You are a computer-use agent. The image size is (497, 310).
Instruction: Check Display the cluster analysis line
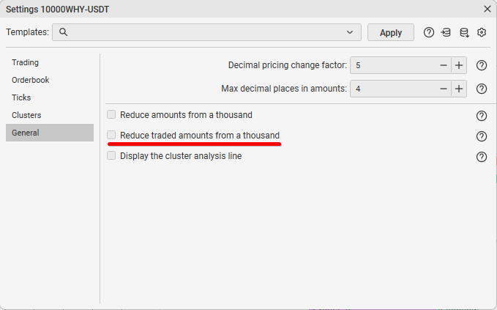pos(111,156)
